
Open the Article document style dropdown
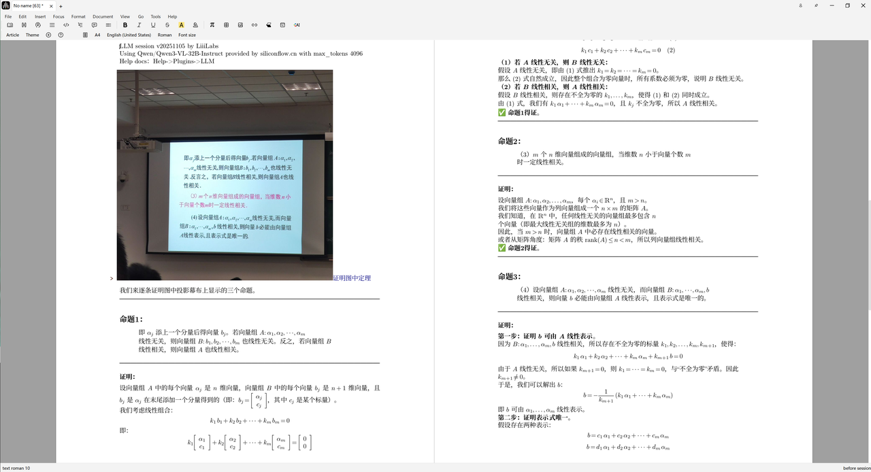pos(12,35)
